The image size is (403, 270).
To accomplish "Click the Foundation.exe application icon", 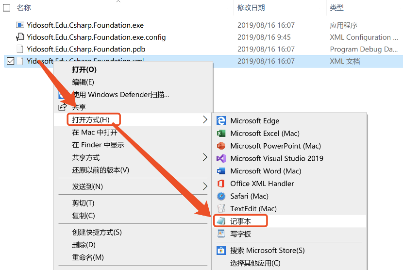I will tap(20, 25).
